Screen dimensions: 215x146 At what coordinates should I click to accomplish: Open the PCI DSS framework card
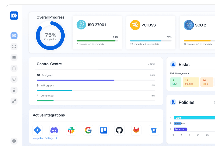tap(151, 33)
